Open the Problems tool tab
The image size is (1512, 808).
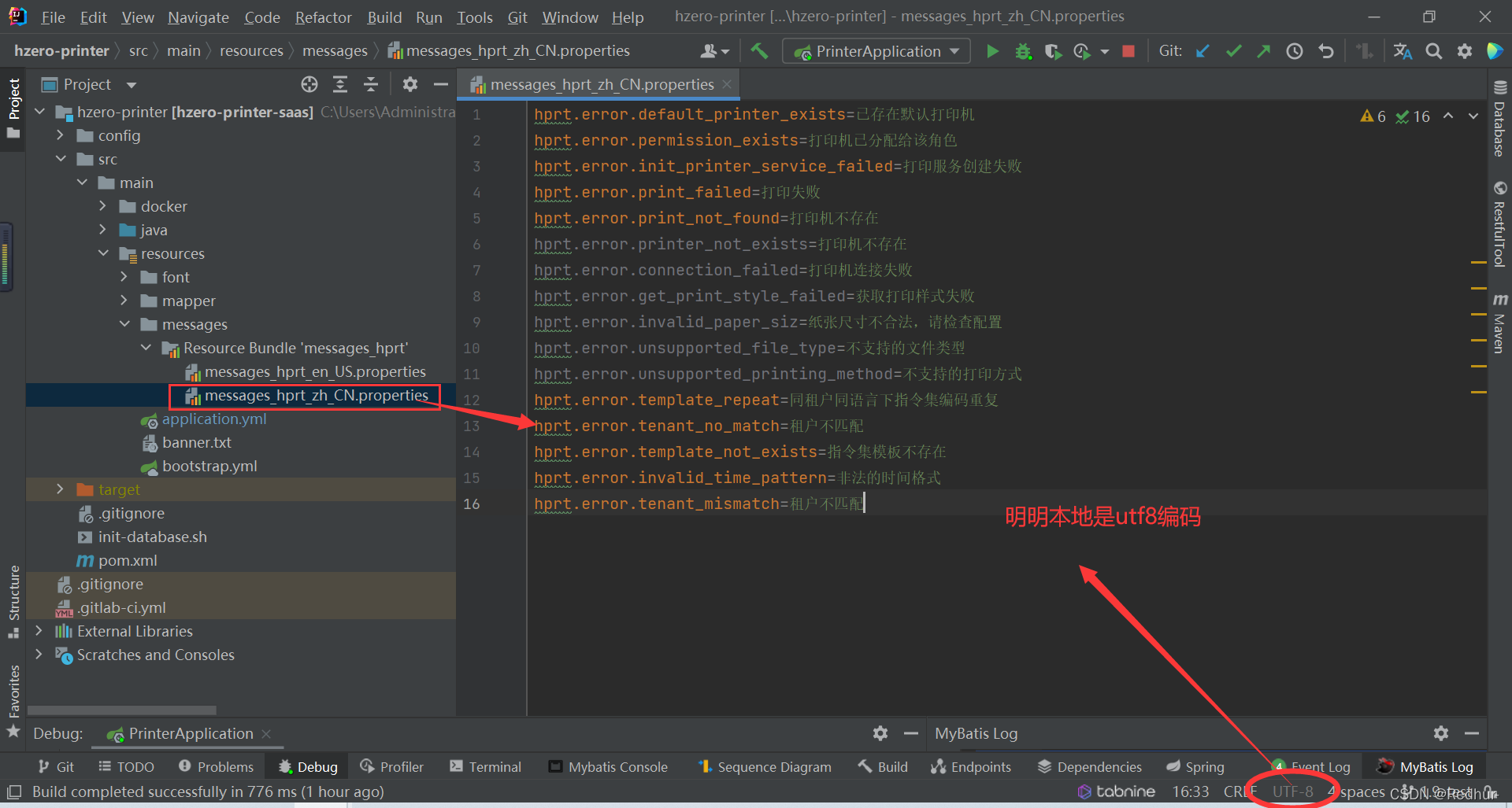pos(216,767)
